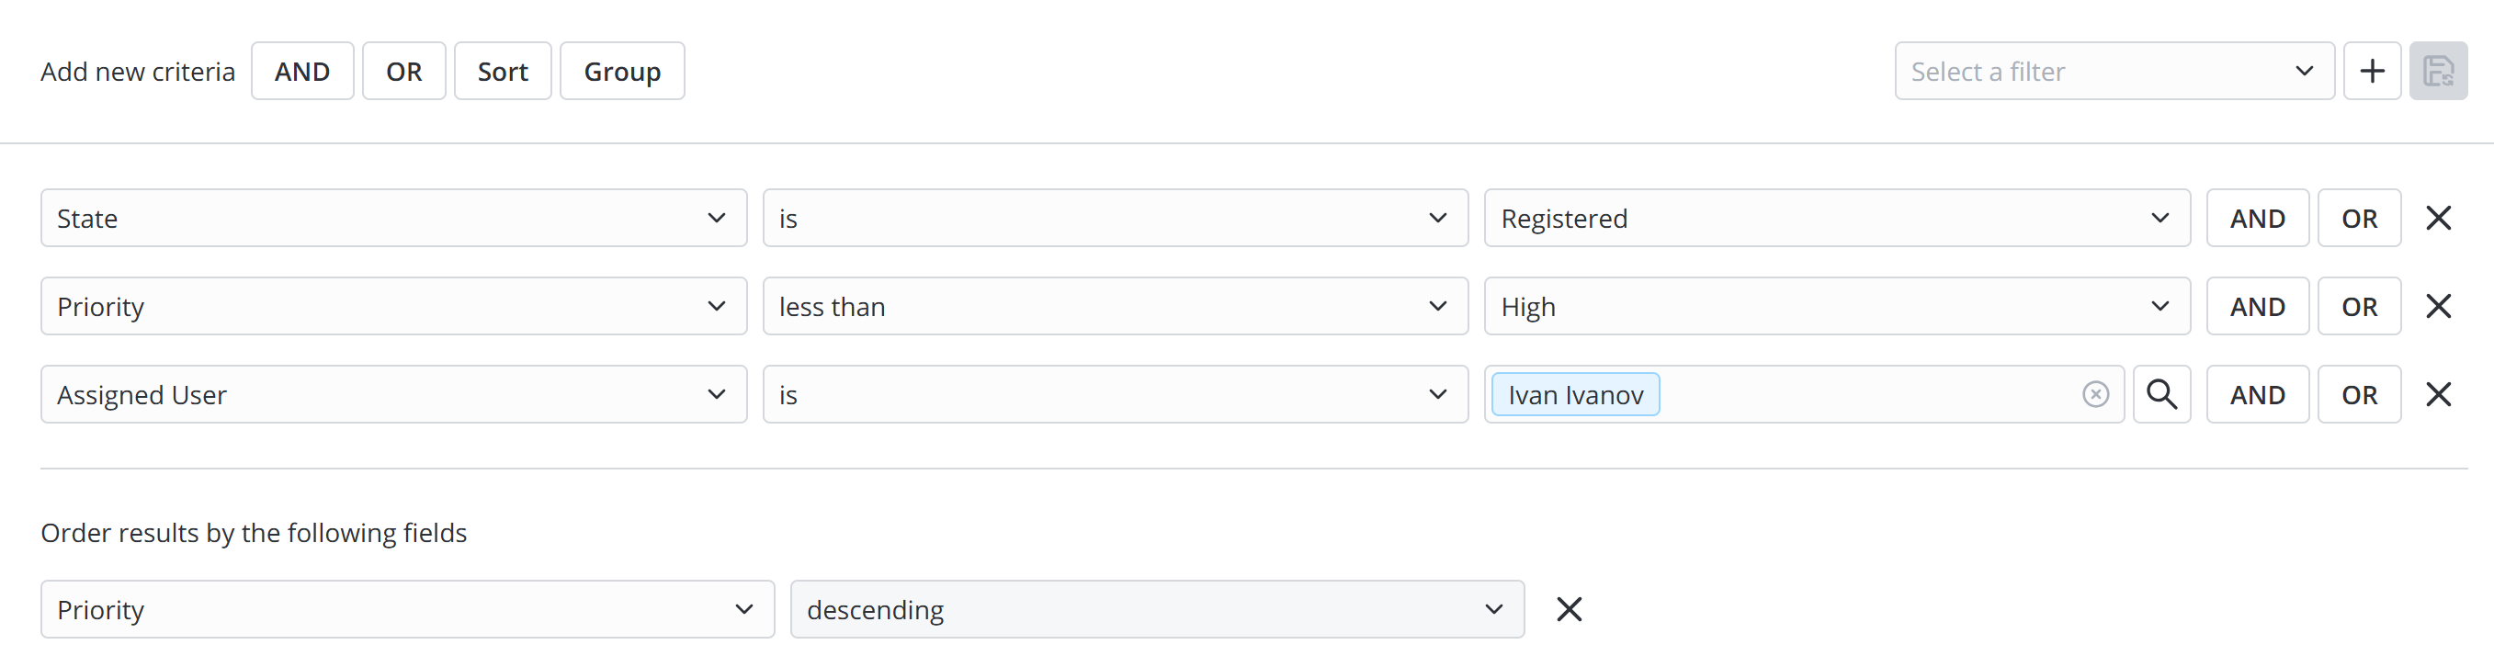Remove the Priority sort order row

pyautogui.click(x=1569, y=608)
